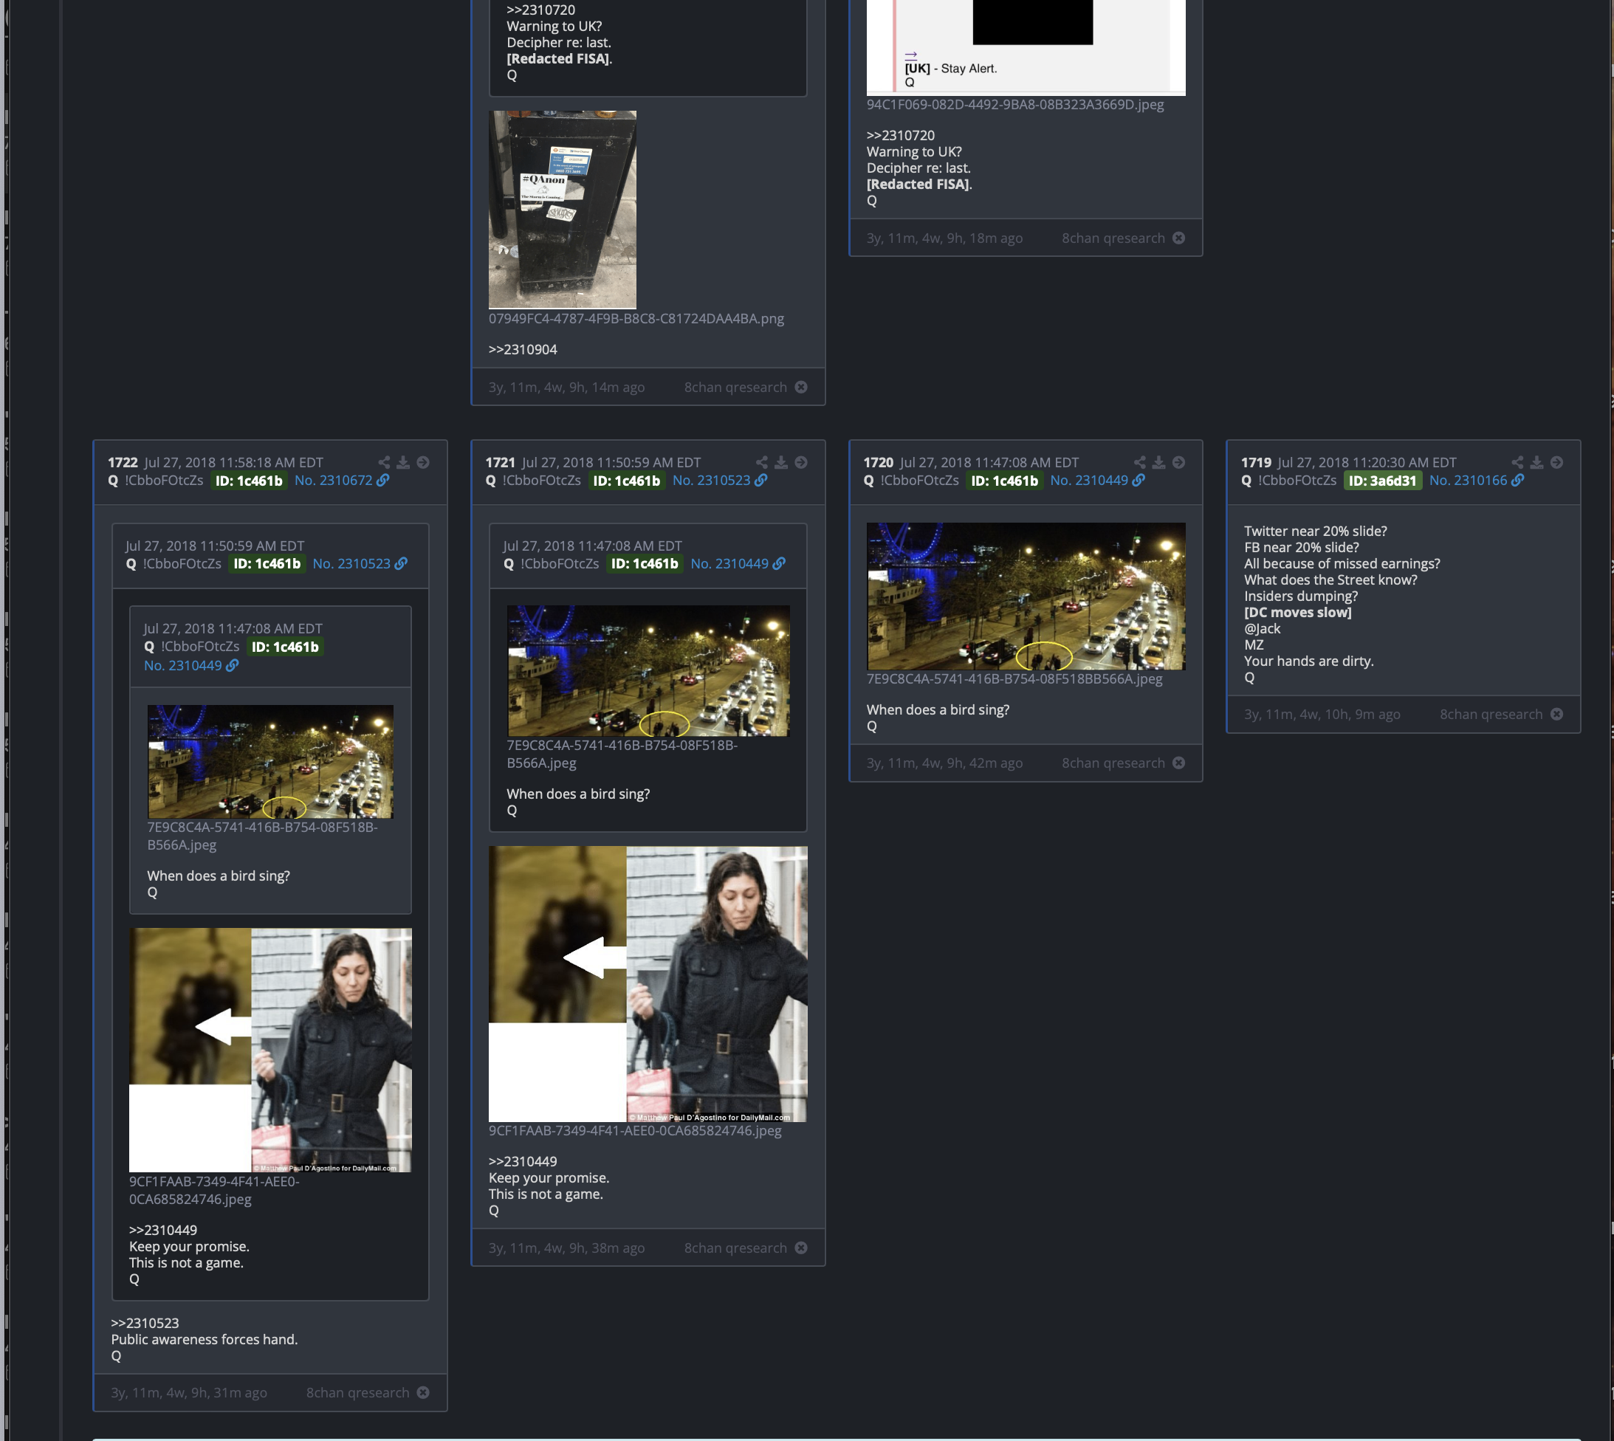Open quoted No. 2310449 link inside post 1721
Viewport: 1614px width, 1441px height.
(x=738, y=564)
